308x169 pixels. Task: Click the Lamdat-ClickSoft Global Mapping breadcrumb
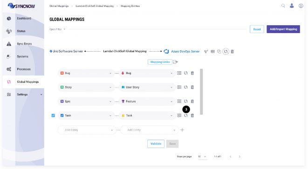95,6
